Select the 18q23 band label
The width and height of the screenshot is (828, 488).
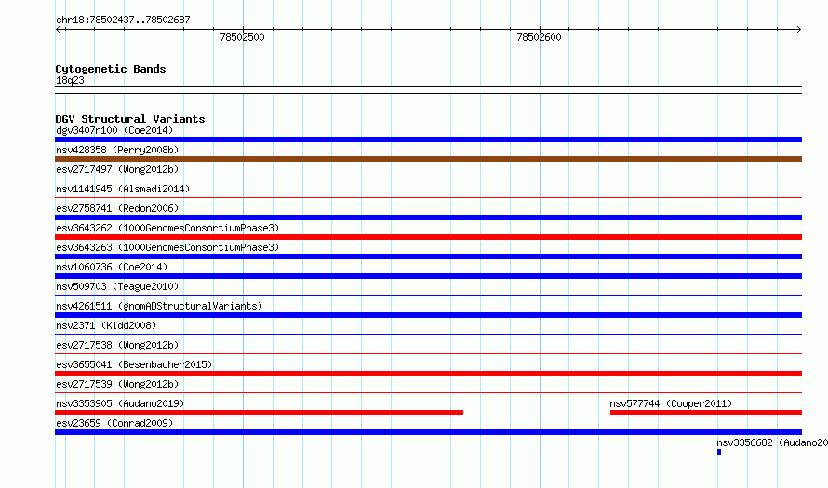point(70,80)
